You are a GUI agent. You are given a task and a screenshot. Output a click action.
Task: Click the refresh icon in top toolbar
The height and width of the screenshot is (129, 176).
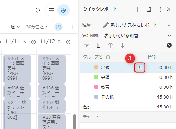[38, 10]
